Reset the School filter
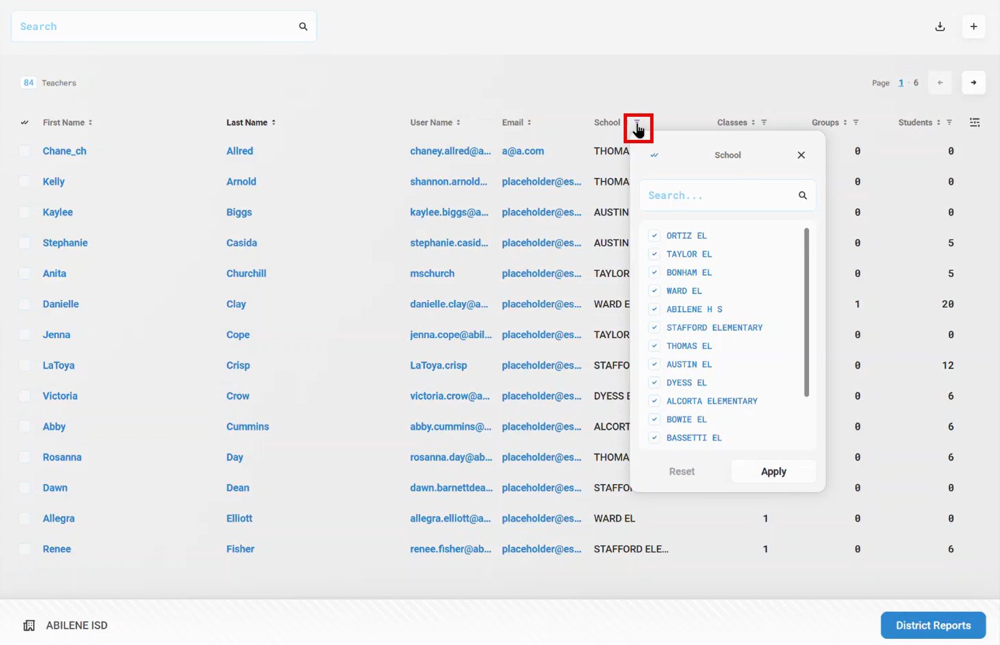The image size is (1000, 645). tap(682, 471)
